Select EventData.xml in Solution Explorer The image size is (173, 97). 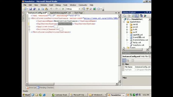tap(139, 37)
